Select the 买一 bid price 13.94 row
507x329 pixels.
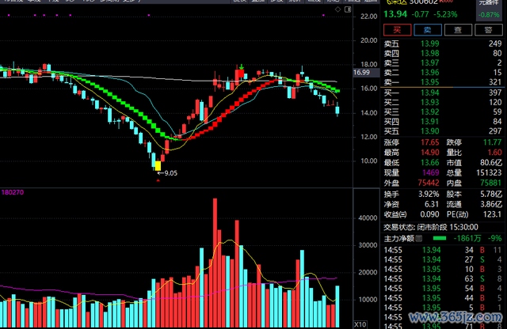pyautogui.click(x=444, y=93)
